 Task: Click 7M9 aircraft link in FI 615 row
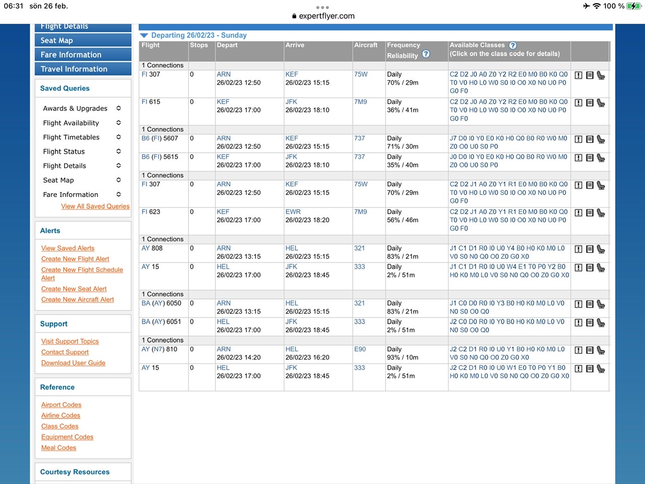tap(361, 102)
